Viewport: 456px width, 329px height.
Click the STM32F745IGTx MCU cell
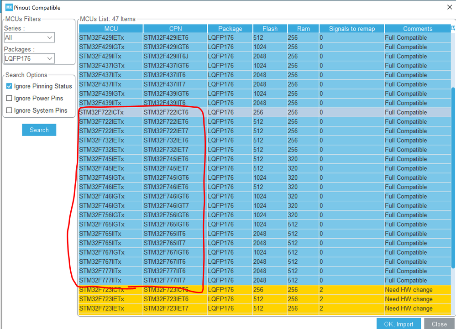[x=111, y=178]
